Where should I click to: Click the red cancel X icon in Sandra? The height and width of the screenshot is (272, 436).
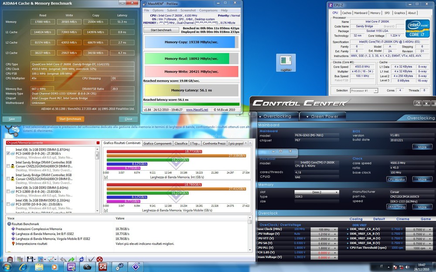click(99, 259)
